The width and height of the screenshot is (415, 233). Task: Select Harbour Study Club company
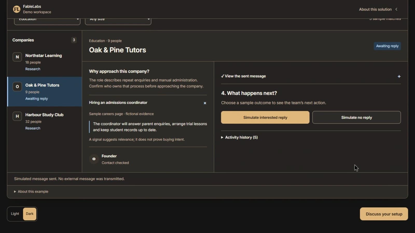[x=45, y=121]
